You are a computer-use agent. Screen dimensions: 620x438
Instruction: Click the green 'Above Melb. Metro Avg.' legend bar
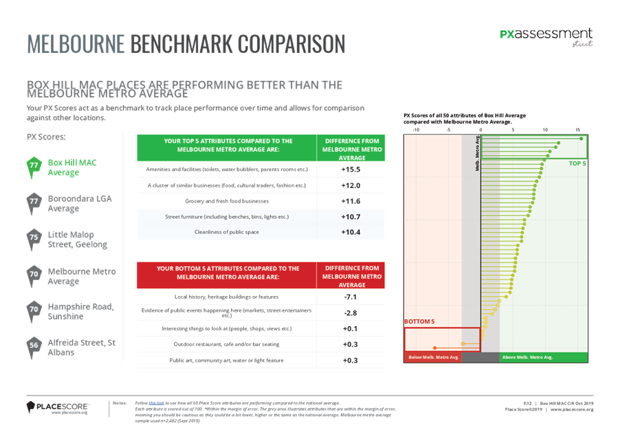point(544,358)
